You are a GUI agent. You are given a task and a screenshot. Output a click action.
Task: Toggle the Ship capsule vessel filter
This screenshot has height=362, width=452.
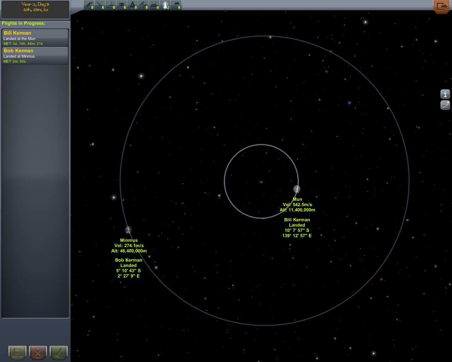pyautogui.click(x=133, y=5)
